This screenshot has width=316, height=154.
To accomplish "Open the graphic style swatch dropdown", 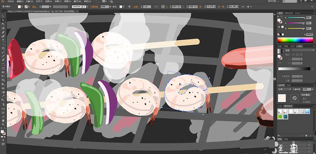I will [x=124, y=7].
